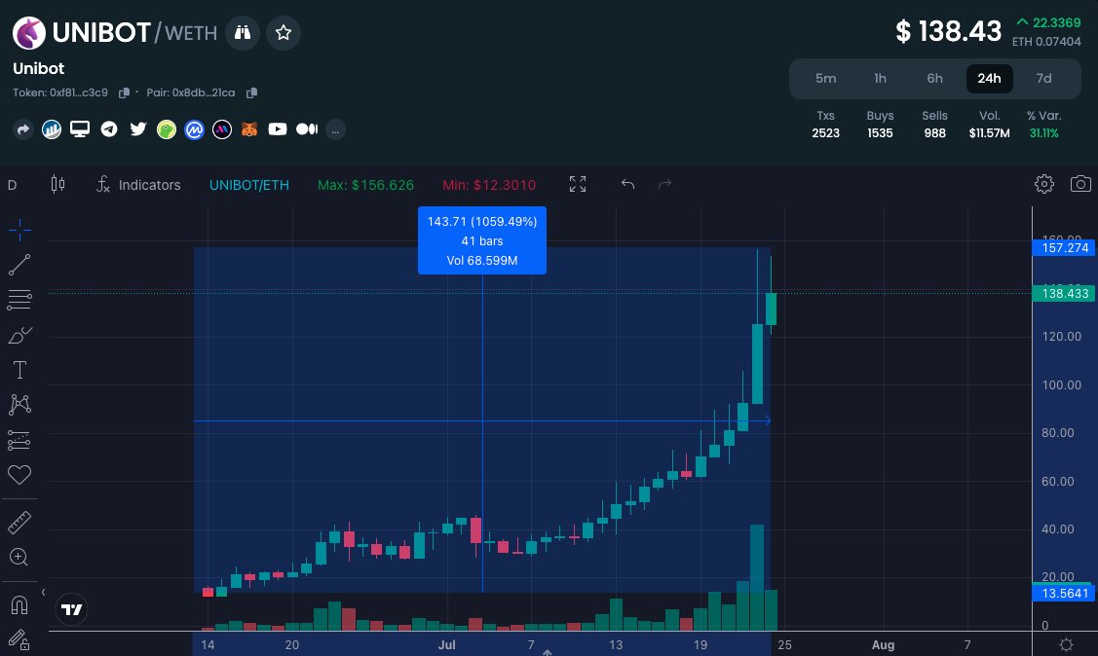Open the Medium link icon

pyautogui.click(x=307, y=129)
